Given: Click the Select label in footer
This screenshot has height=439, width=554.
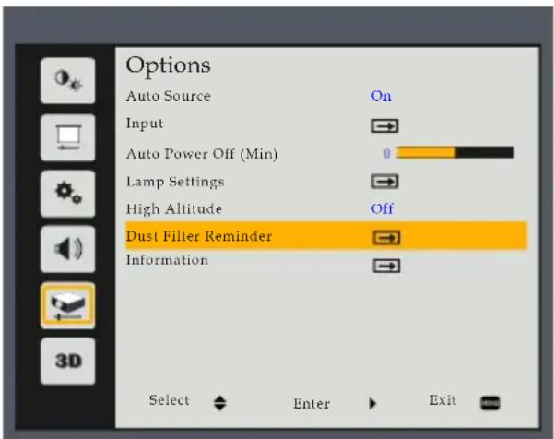Looking at the screenshot, I should coord(170,400).
